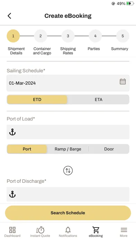Switch schedule type to ETA
Screen dimensions: 136x241
(x=99, y=99)
